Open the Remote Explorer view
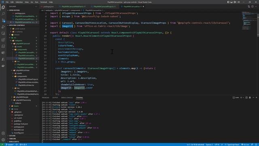Image resolution: width=259 pixels, height=146 pixels. (3, 33)
